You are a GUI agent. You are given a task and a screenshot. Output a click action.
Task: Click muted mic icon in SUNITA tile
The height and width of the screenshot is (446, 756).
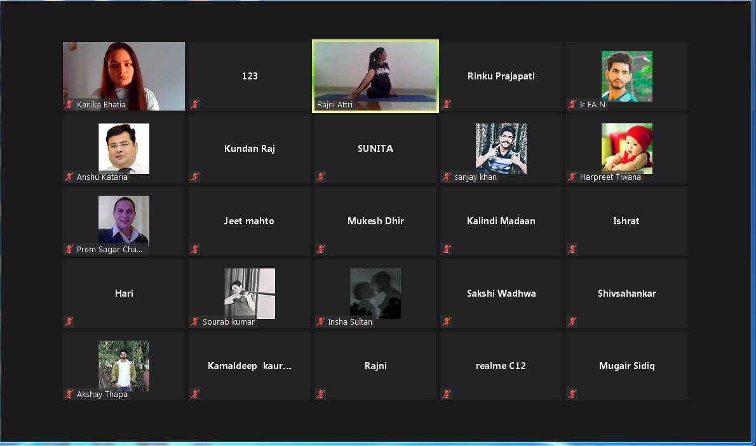coord(321,177)
